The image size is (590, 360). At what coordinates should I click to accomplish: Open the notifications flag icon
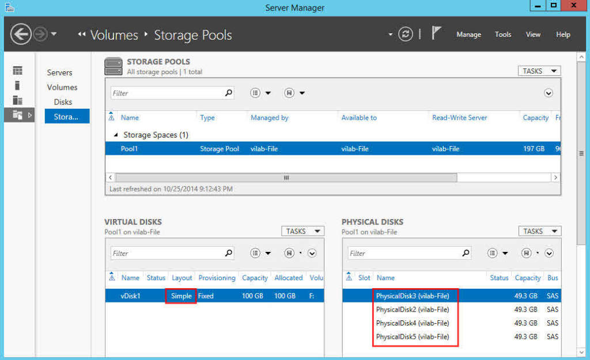tap(436, 33)
